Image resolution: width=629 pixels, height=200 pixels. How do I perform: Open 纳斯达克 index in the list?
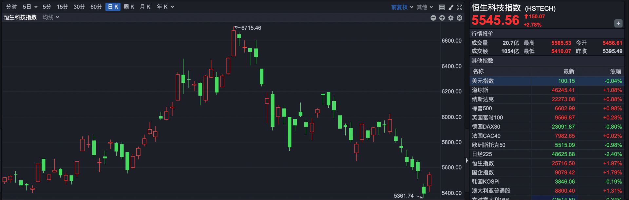[x=483, y=99]
